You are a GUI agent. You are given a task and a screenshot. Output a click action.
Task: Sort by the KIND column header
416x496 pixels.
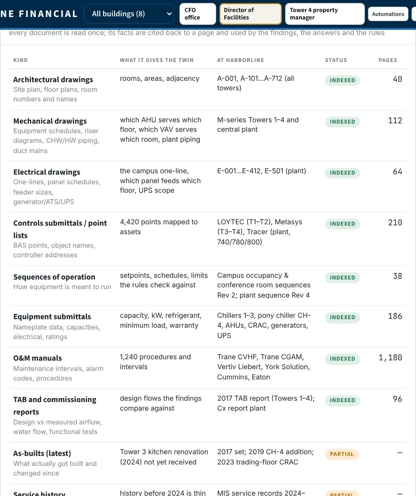[x=21, y=60]
